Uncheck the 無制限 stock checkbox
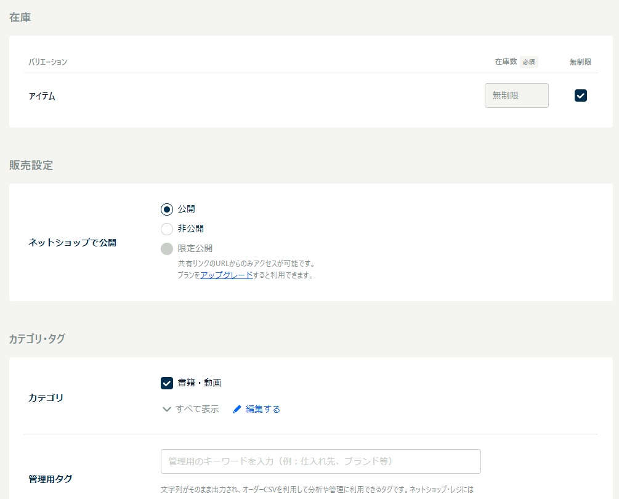 [x=580, y=95]
